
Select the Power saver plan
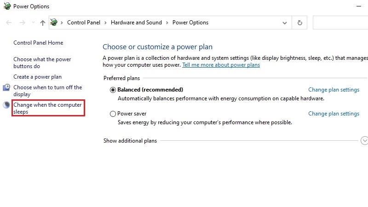(113, 114)
